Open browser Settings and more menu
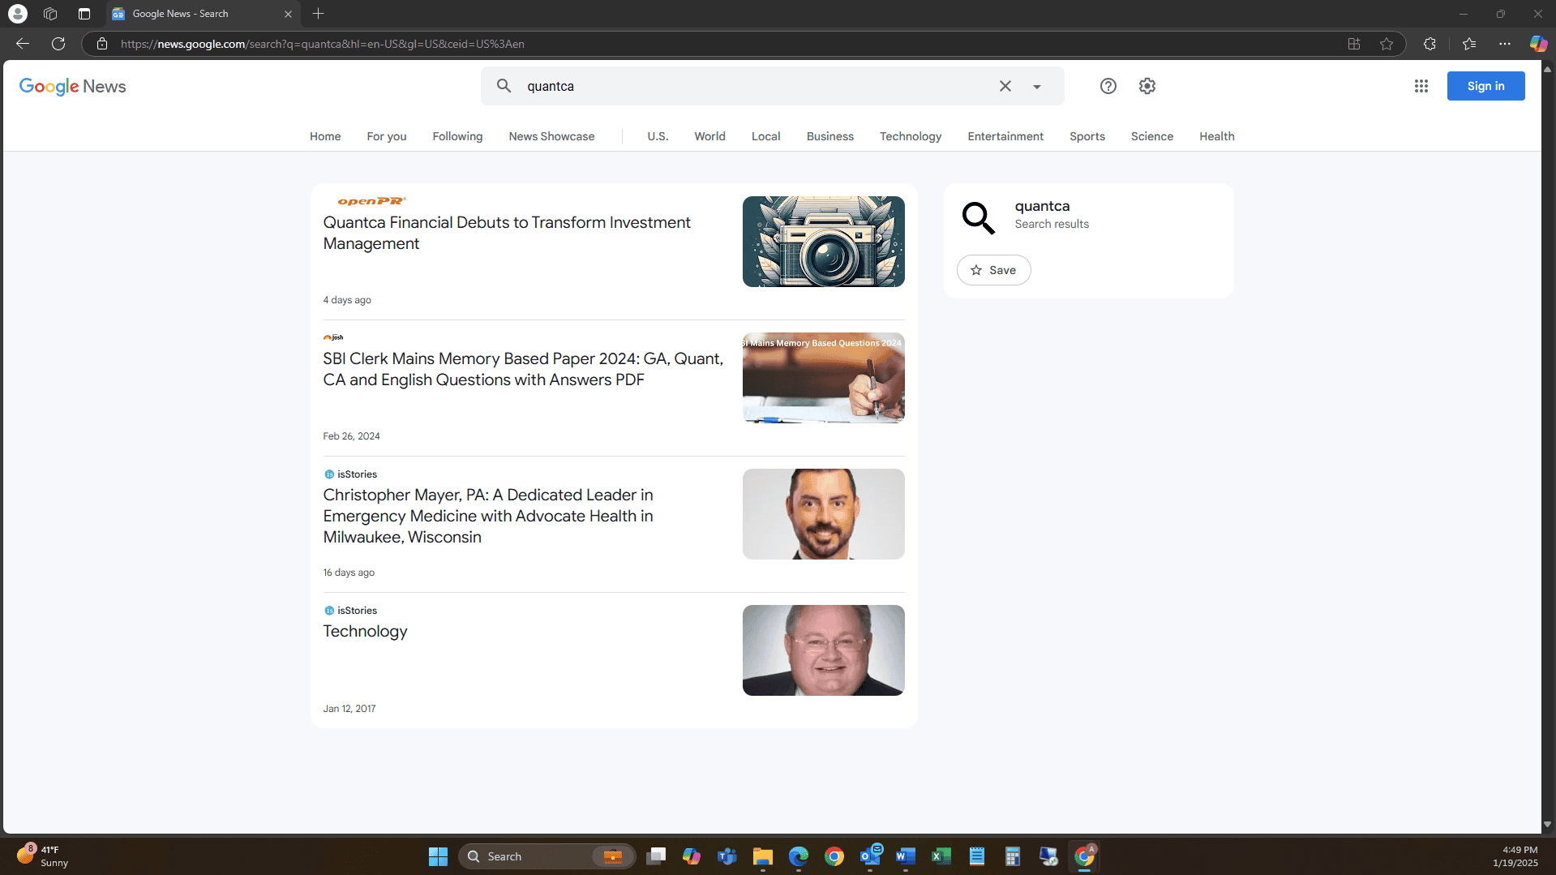This screenshot has width=1556, height=875. pyautogui.click(x=1504, y=44)
